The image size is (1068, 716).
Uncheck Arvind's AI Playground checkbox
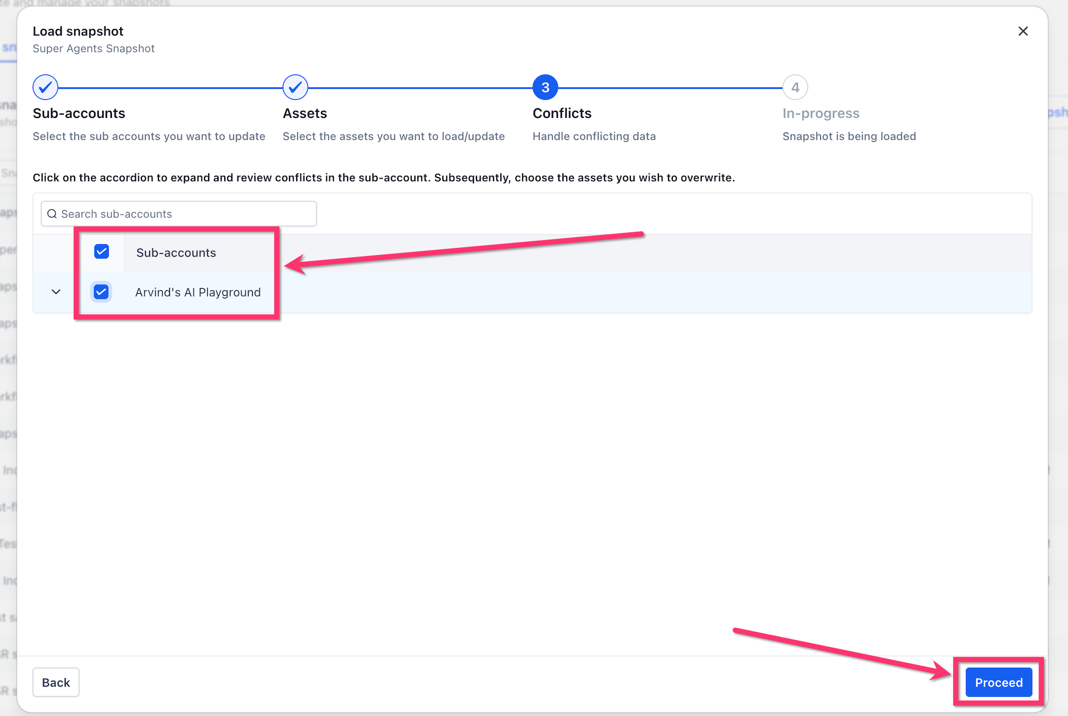[x=102, y=292]
